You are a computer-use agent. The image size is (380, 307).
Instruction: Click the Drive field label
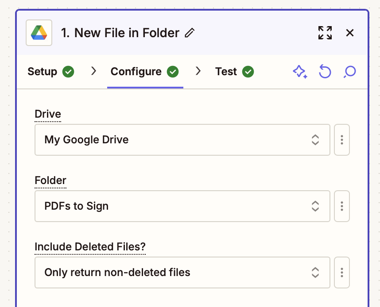pyautogui.click(x=47, y=114)
